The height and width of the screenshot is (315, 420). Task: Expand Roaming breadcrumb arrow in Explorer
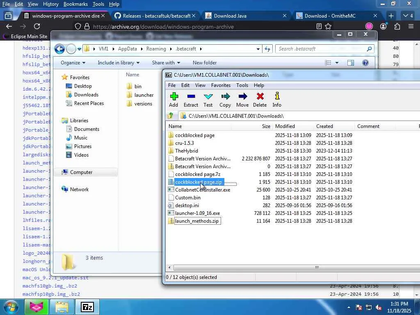(x=171, y=49)
